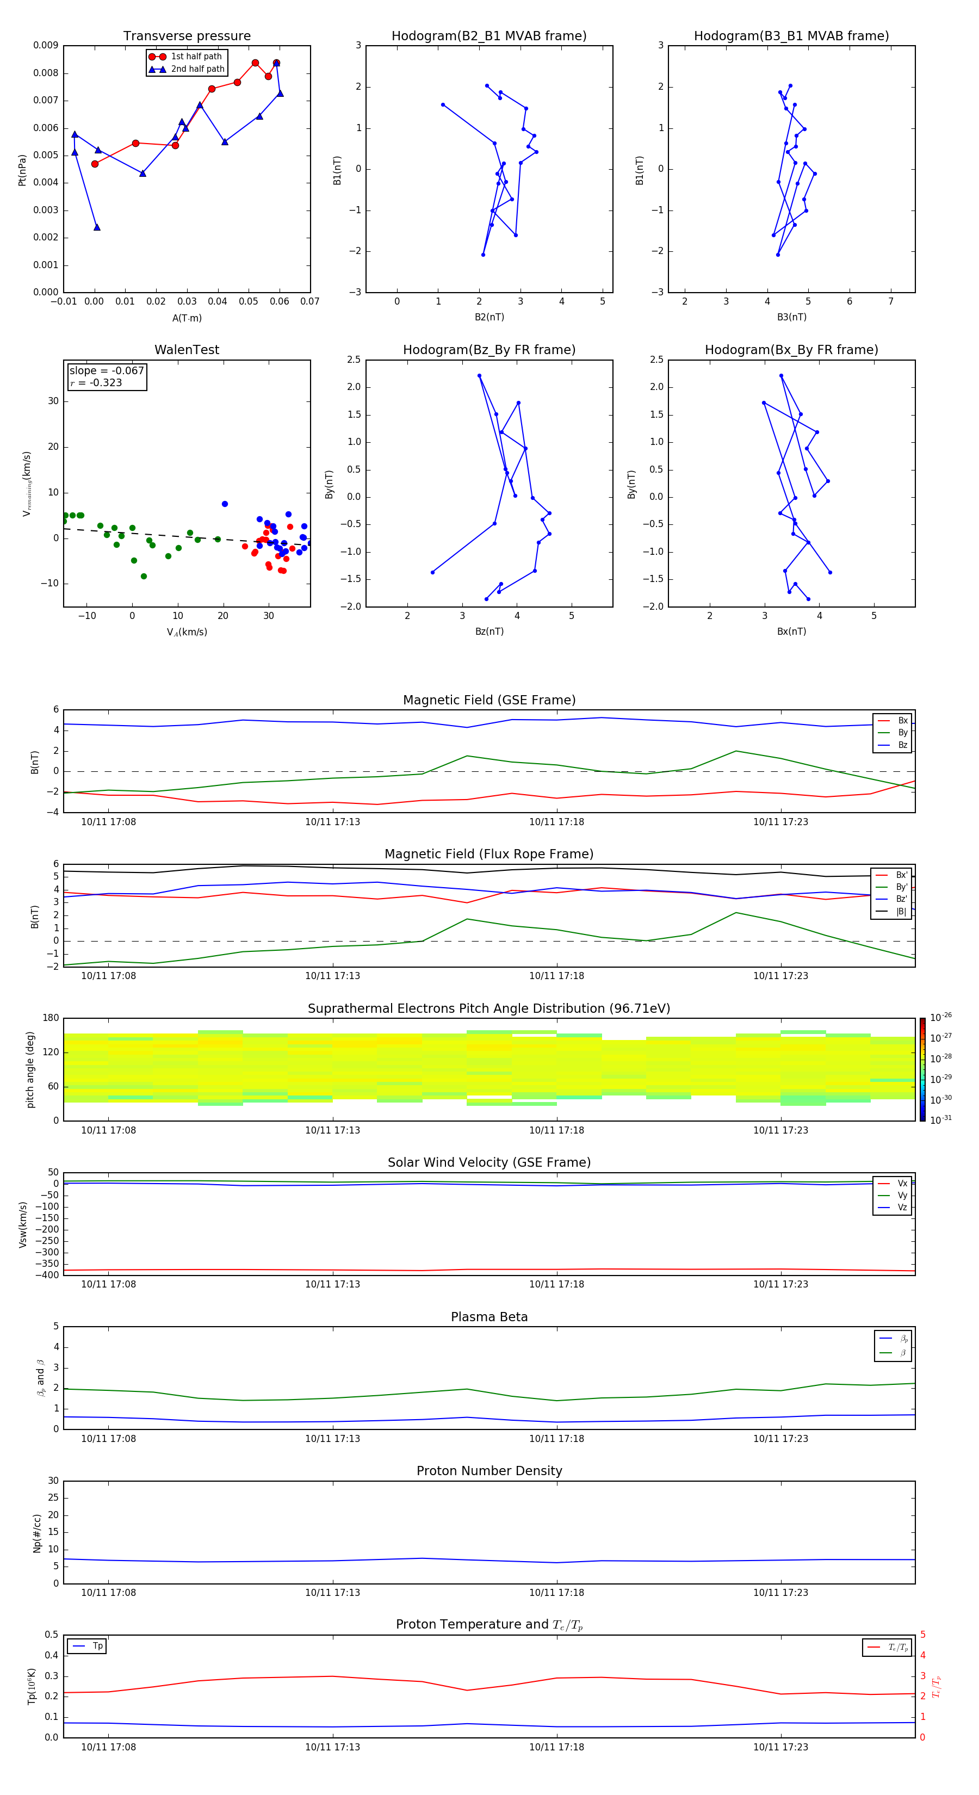
Task: Click 'Bx' in the GSE magnetic field legend
Action: [893, 721]
